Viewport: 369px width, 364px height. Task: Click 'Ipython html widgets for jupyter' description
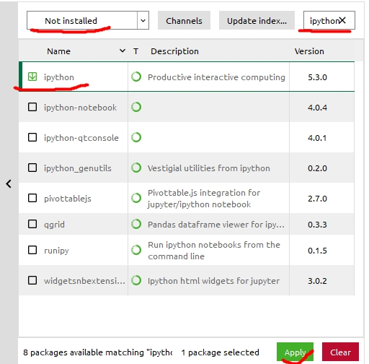coord(213,281)
